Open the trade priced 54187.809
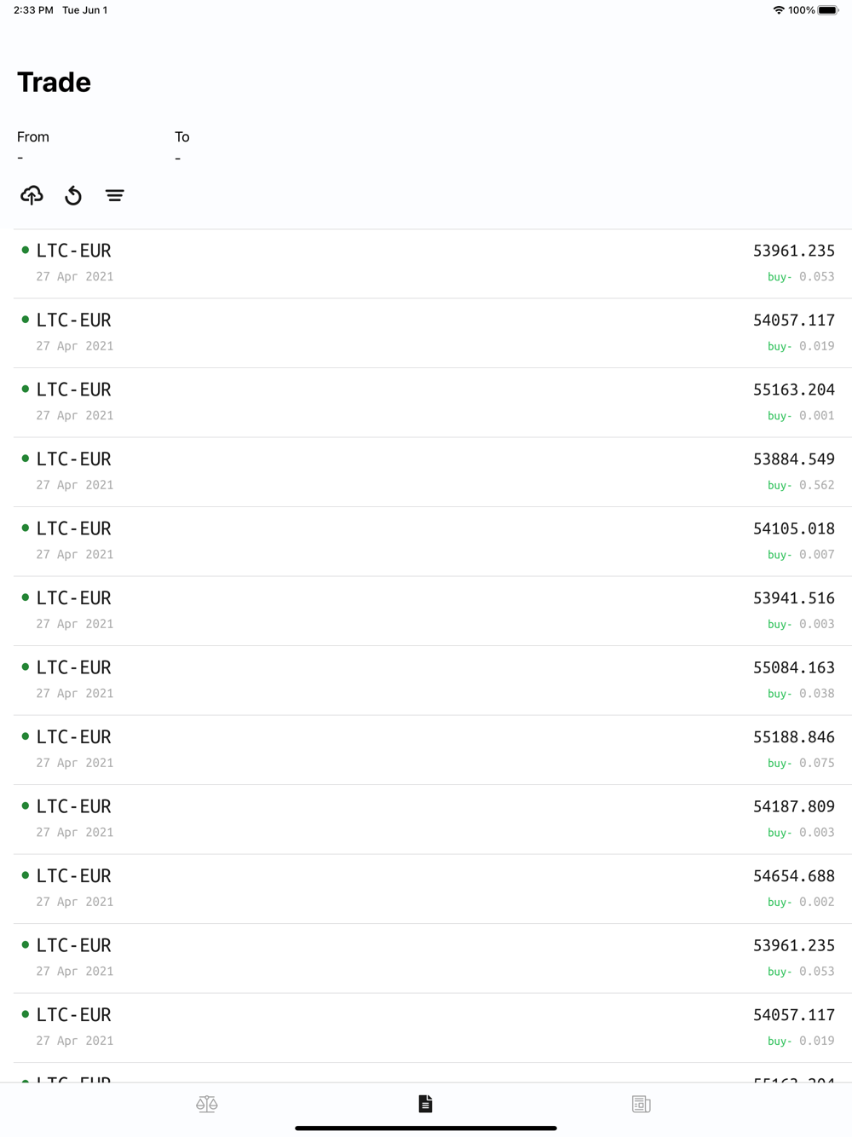Image resolution: width=852 pixels, height=1137 pixels. [433, 819]
